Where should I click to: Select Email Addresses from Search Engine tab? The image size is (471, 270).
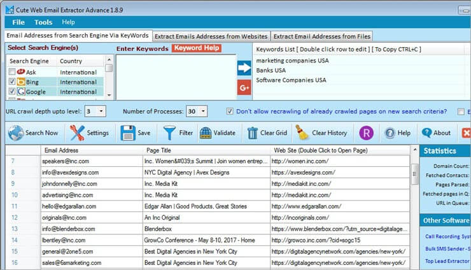[78, 36]
